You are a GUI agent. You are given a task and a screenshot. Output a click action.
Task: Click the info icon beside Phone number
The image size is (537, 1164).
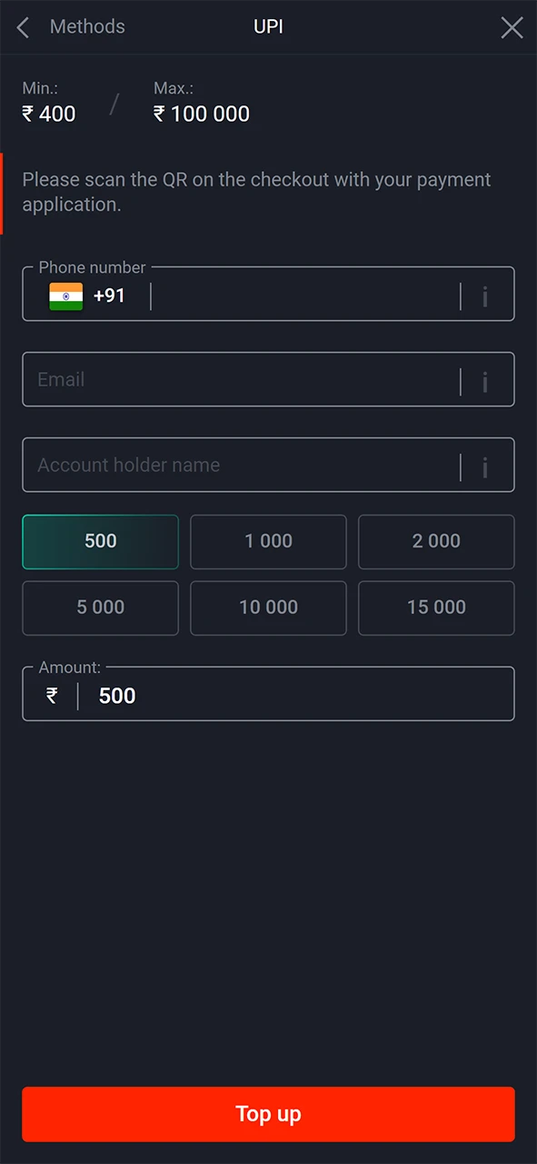click(x=485, y=296)
